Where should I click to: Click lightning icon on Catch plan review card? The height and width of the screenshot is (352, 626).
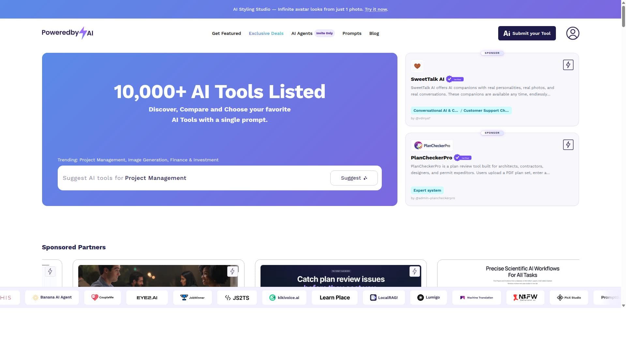point(414,271)
